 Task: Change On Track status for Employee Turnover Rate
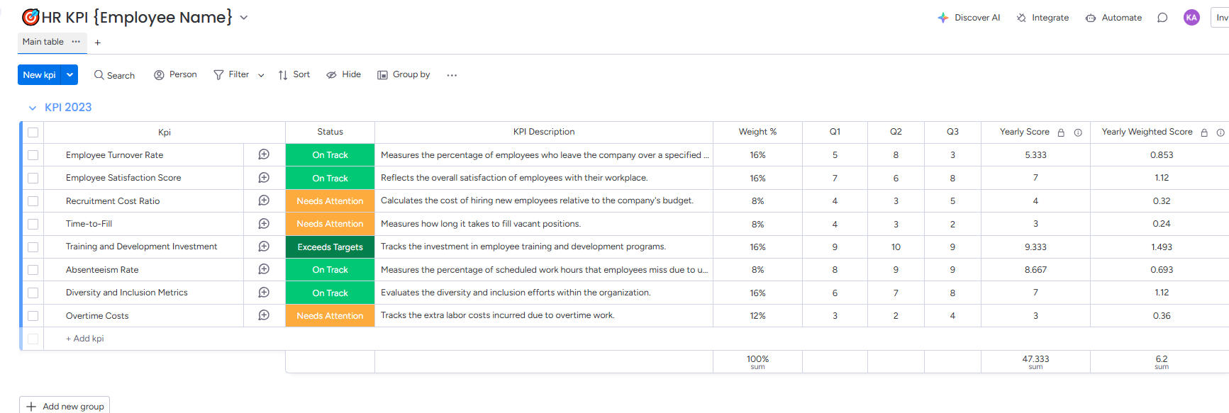pos(330,155)
